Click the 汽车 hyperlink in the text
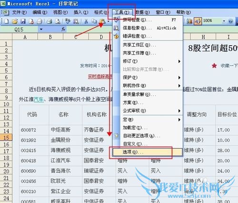238x203 pixels. click(x=39, y=100)
